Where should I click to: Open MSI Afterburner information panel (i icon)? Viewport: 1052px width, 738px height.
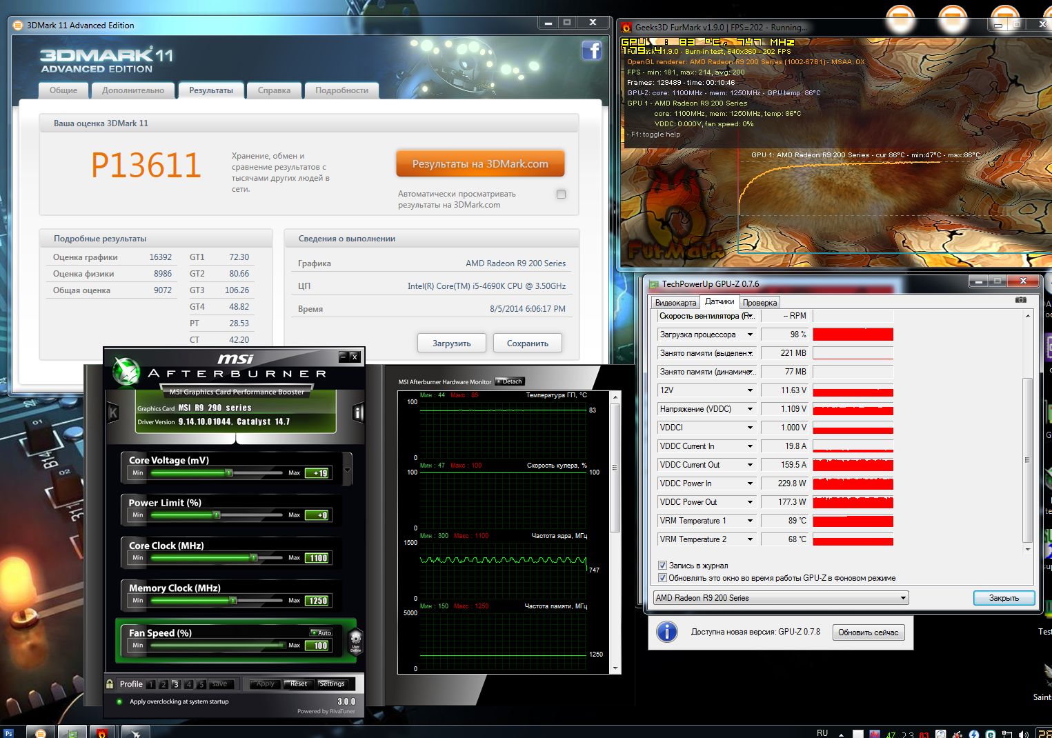tap(358, 412)
